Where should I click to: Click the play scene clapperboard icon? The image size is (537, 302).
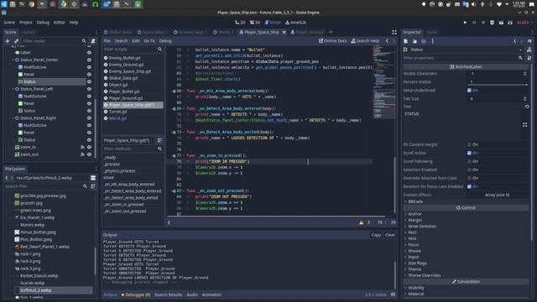click(501, 23)
